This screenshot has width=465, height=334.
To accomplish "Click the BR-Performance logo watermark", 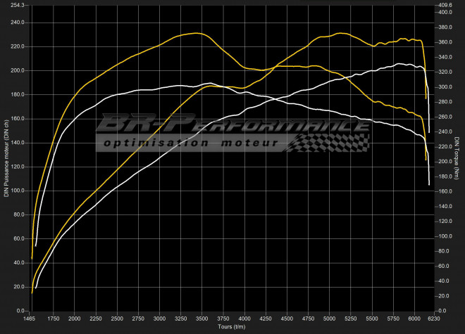I will tap(232, 125).
